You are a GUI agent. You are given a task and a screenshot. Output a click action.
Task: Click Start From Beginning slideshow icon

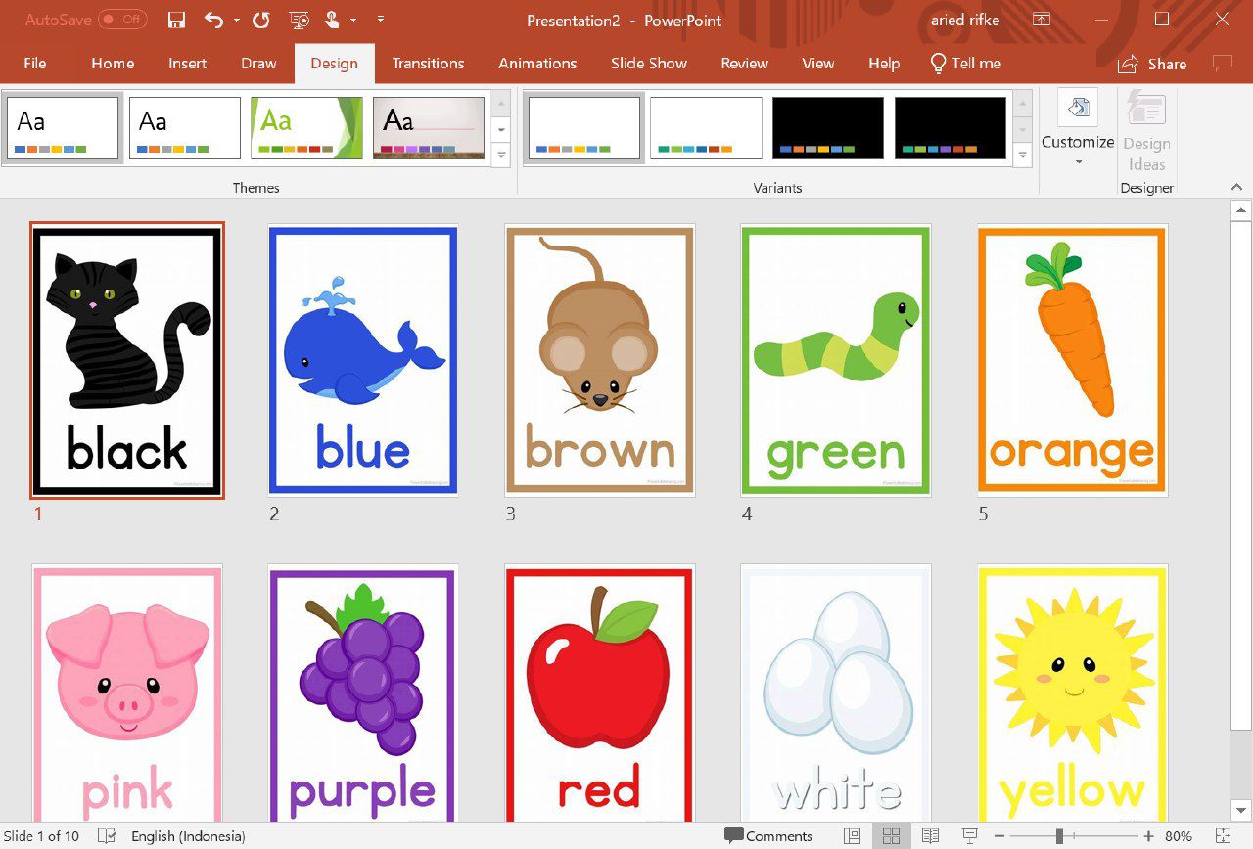[x=300, y=21]
